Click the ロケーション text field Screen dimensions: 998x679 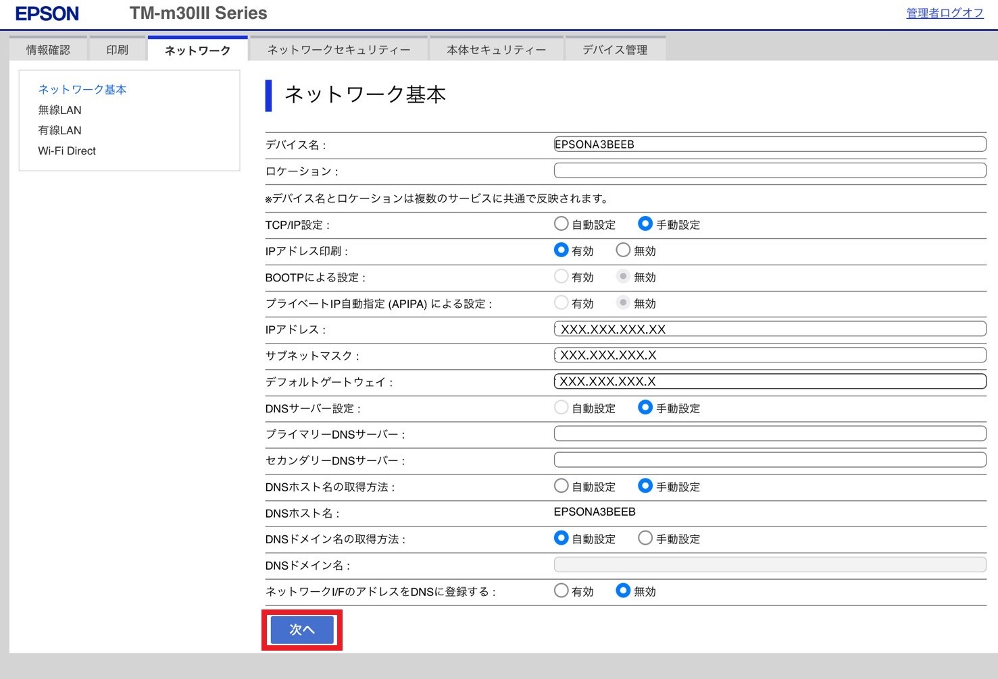point(769,170)
